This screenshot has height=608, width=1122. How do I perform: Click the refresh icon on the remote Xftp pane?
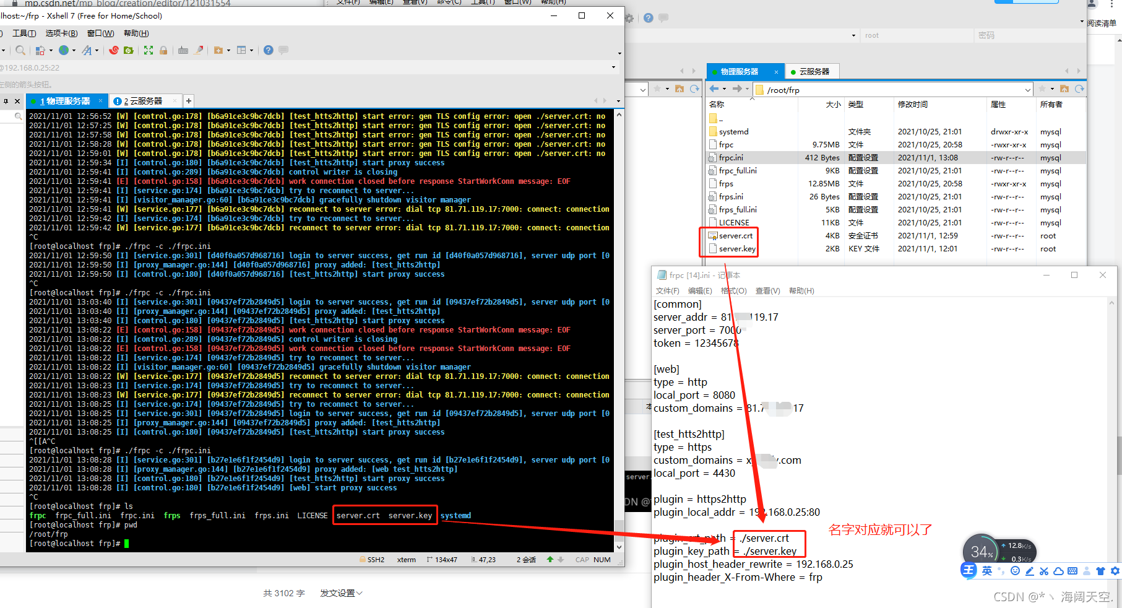tap(1079, 89)
